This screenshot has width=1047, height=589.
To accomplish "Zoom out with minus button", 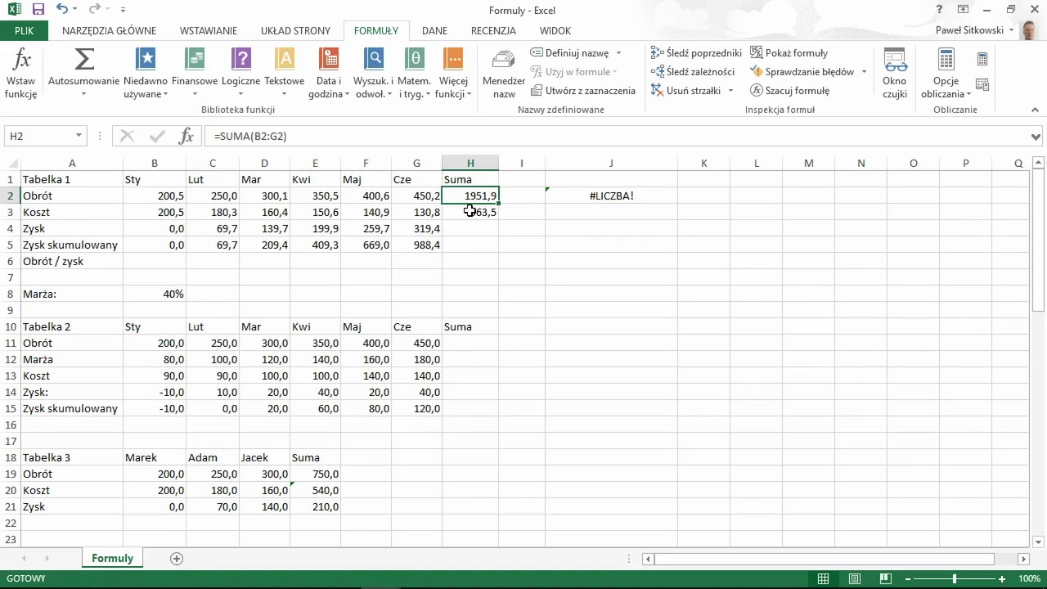I will point(906,578).
